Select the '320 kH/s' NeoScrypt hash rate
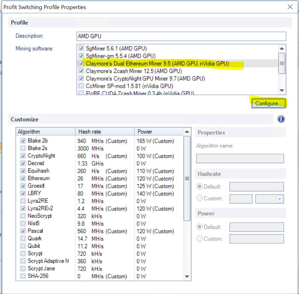This screenshot has height=294, width=299. click(90, 216)
